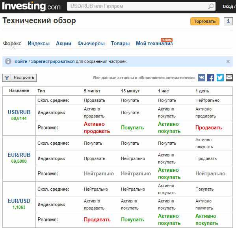Viewport: 236px width, 228px height.
Task: Click the info circle in banner
Action: pyautogui.click(x=8, y=61)
